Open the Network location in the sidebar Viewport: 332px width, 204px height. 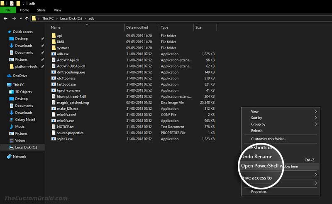tap(19, 157)
